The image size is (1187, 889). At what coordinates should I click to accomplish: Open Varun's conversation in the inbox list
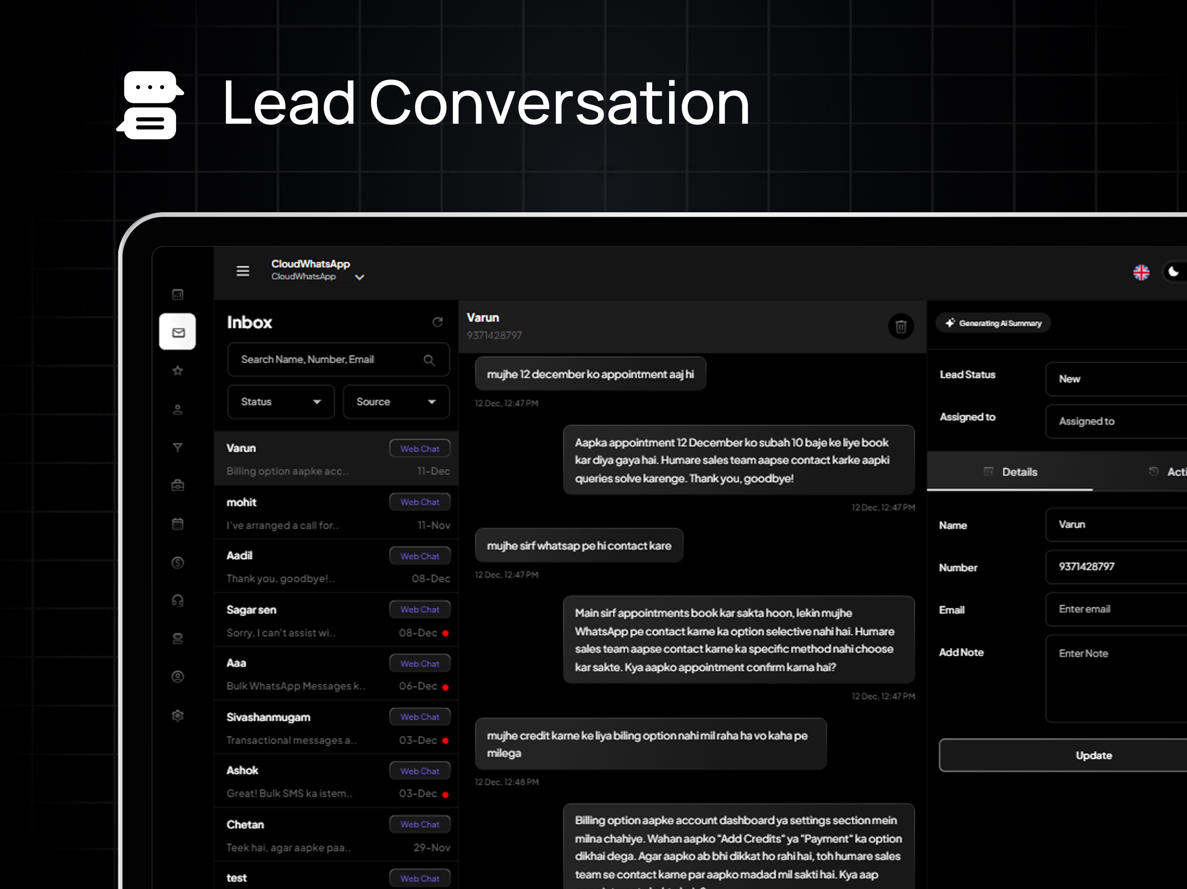(336, 459)
